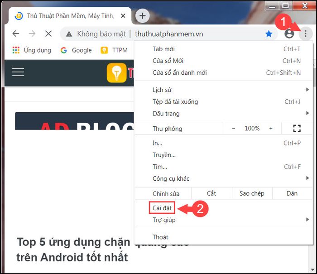The height and width of the screenshot is (274, 317).
Task: Click the not-secure warning triangle icon
Action: [x=69, y=34]
